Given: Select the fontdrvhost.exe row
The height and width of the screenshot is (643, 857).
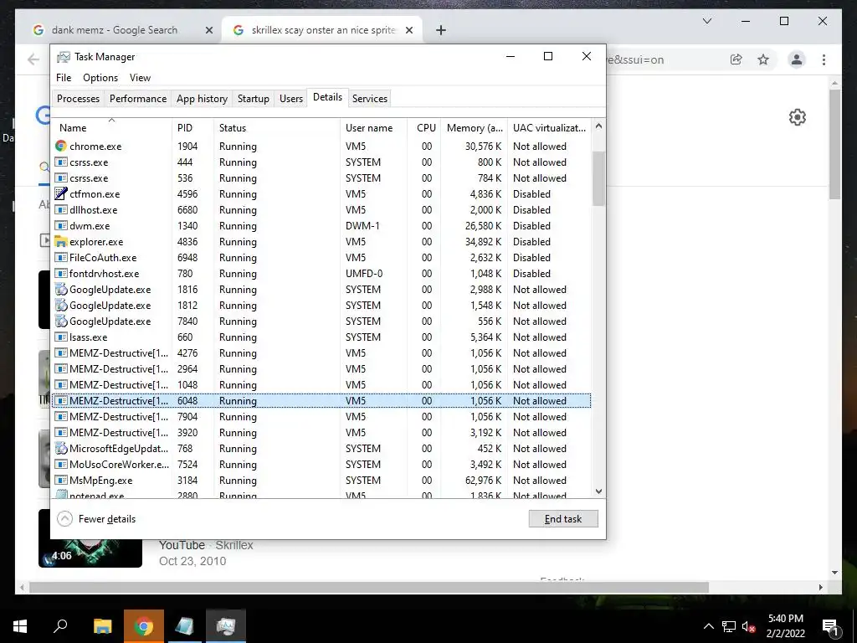Looking at the screenshot, I should click(321, 274).
